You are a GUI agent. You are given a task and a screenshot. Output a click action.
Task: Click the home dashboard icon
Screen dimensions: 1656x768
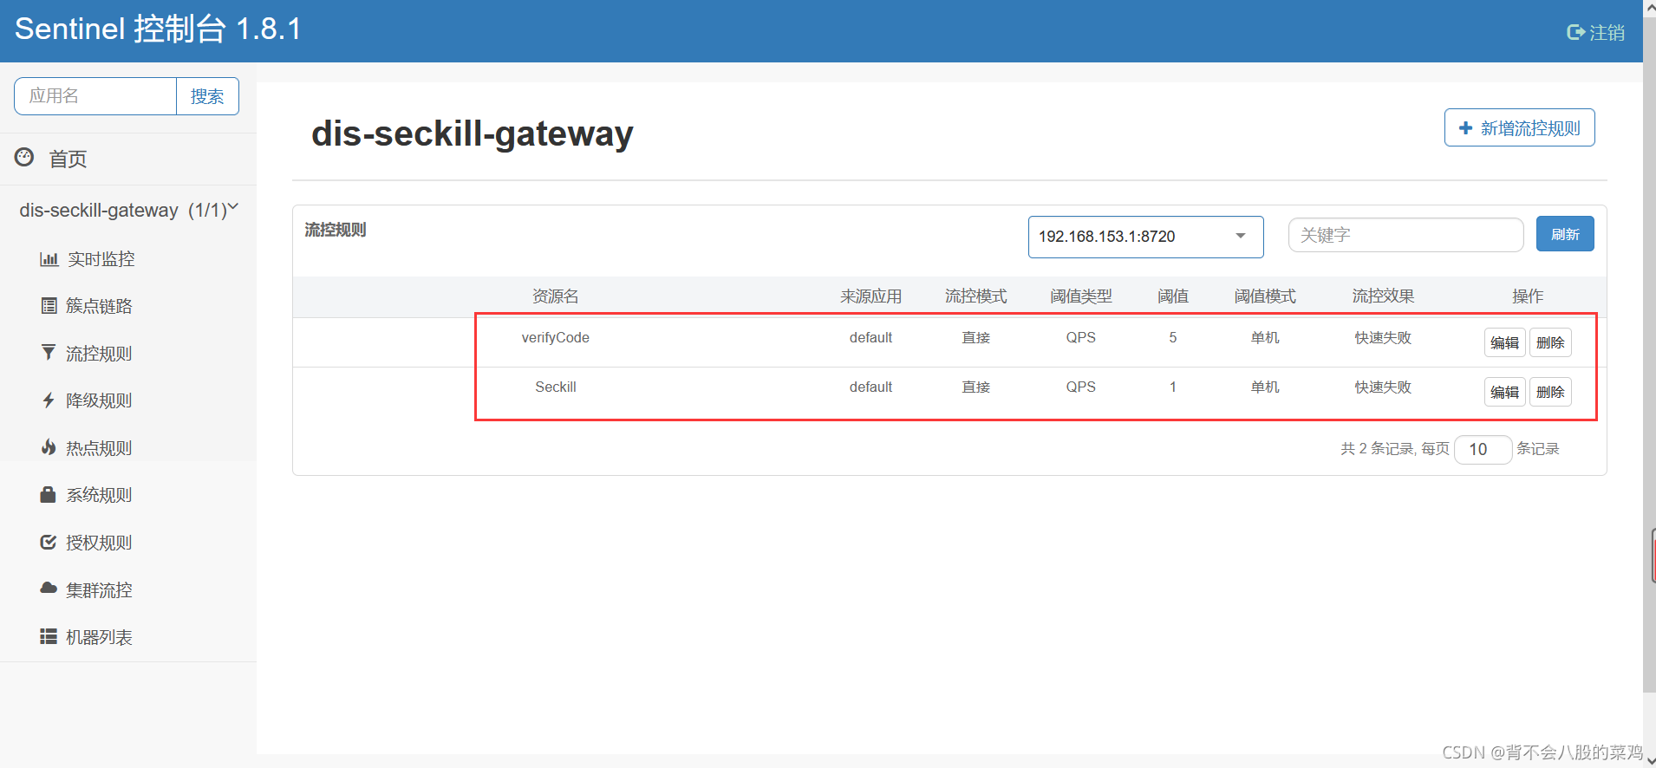coord(24,158)
